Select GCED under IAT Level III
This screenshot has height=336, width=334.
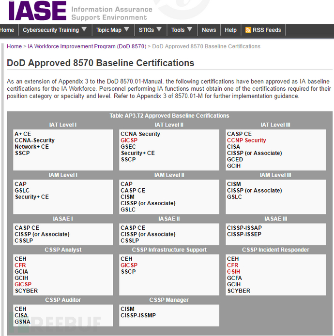coord(235,159)
